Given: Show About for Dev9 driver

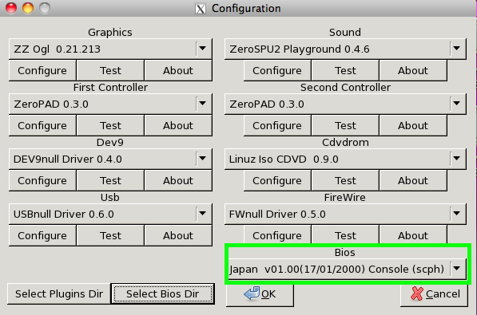Looking at the screenshot, I should [x=178, y=180].
